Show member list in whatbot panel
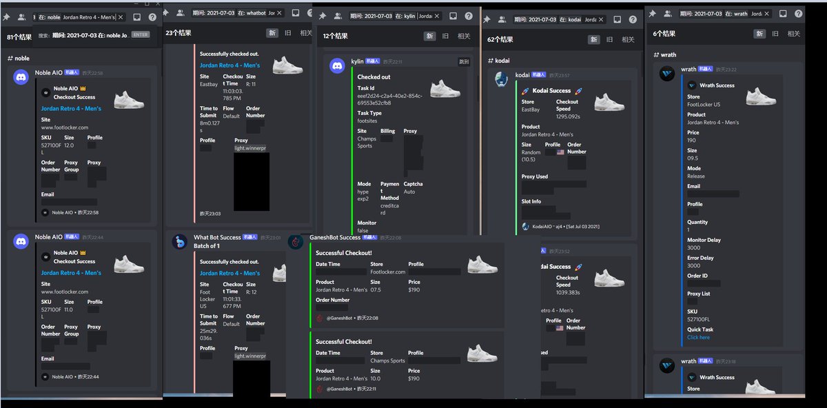 coord(180,13)
